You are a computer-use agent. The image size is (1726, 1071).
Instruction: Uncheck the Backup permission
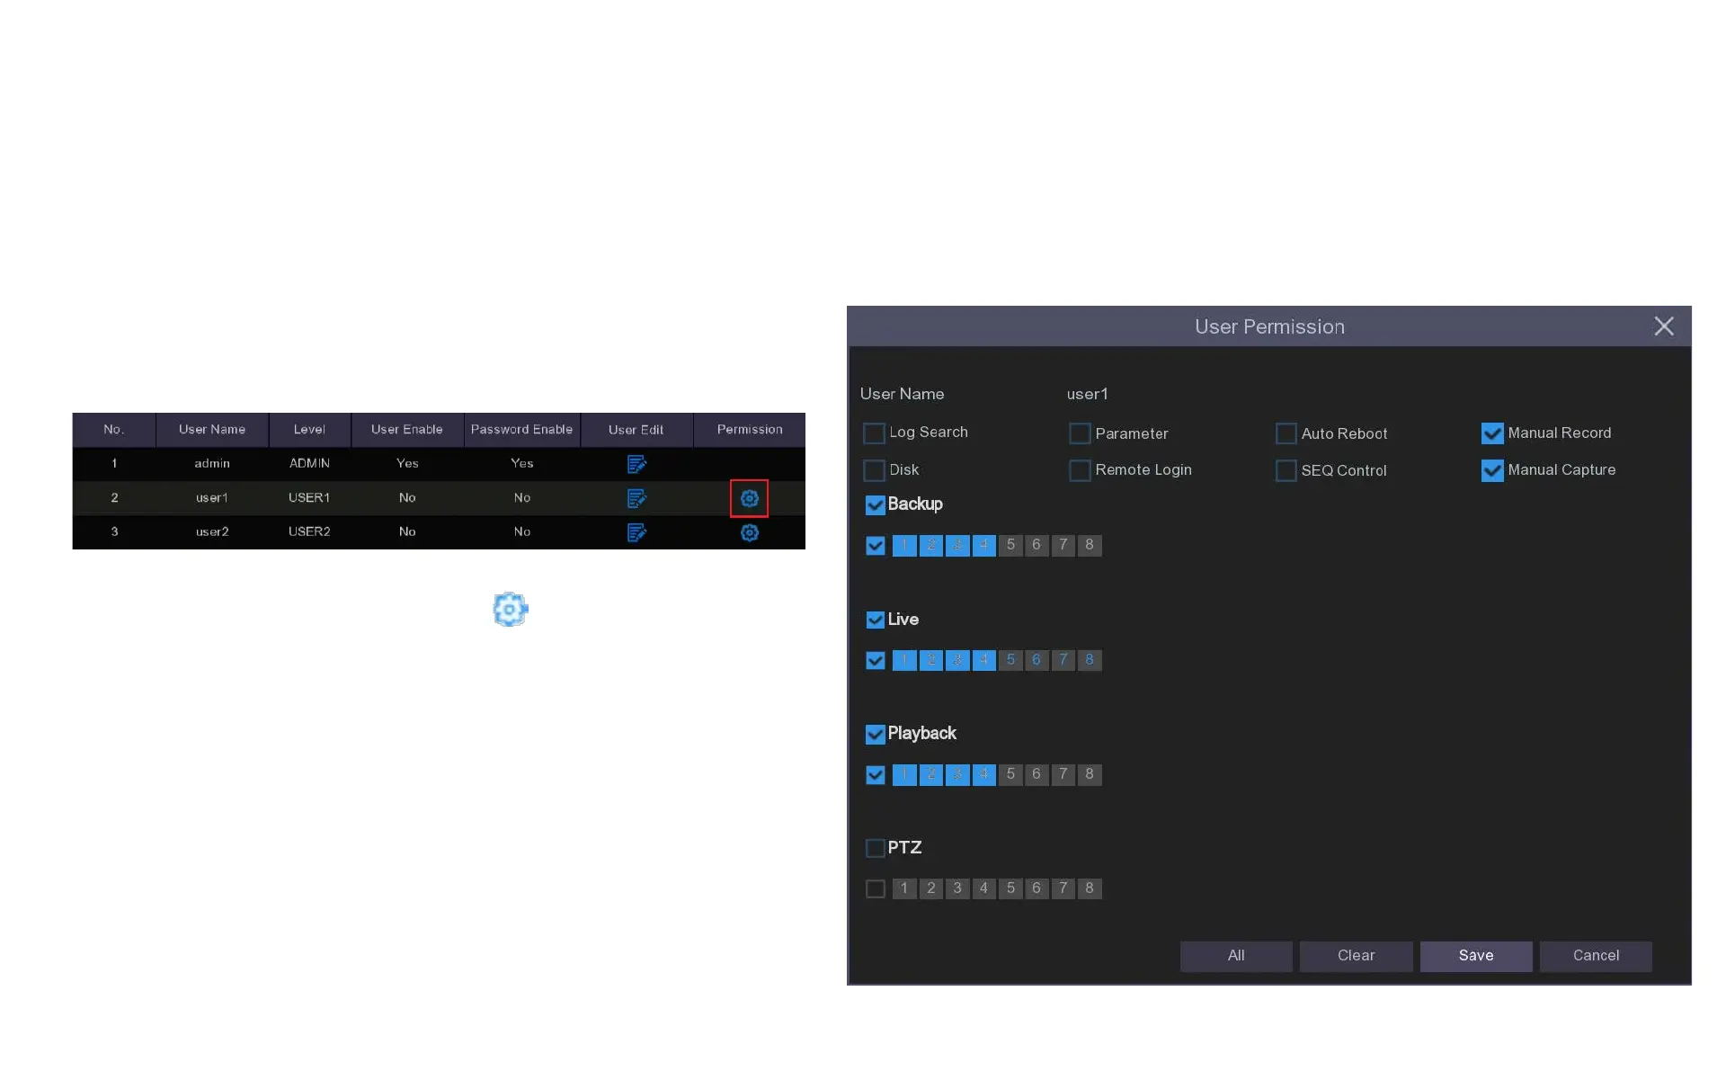coord(875,504)
